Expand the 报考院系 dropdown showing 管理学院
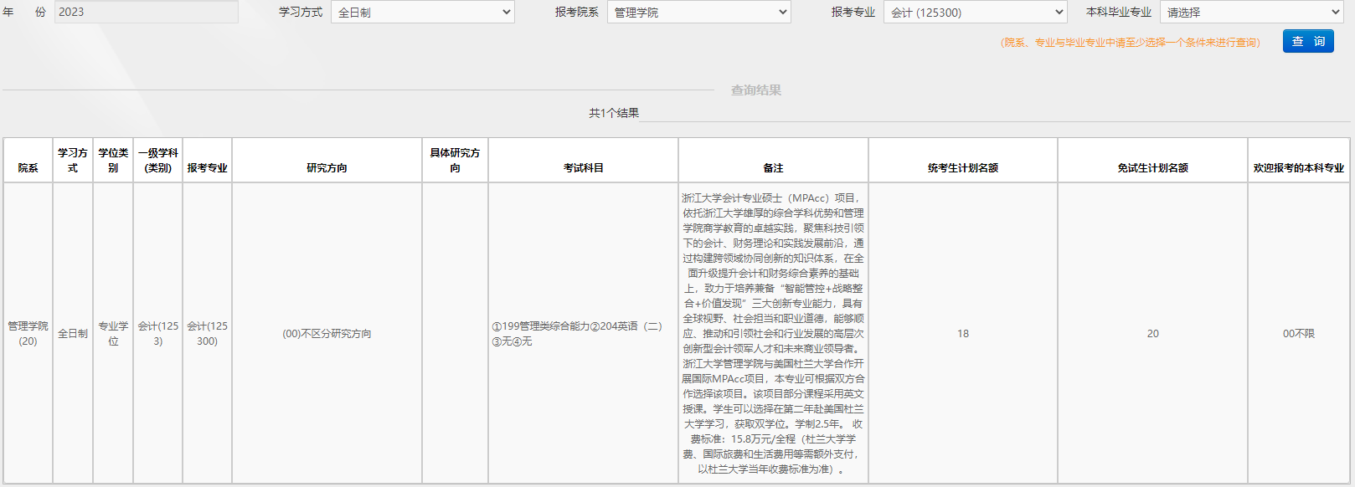Image resolution: width=1355 pixels, height=487 pixels. click(x=698, y=13)
